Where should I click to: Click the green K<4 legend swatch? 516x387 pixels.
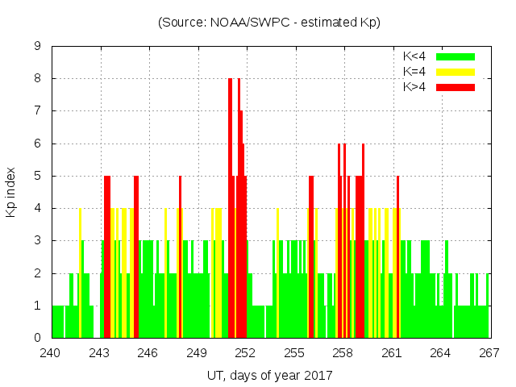coord(456,56)
